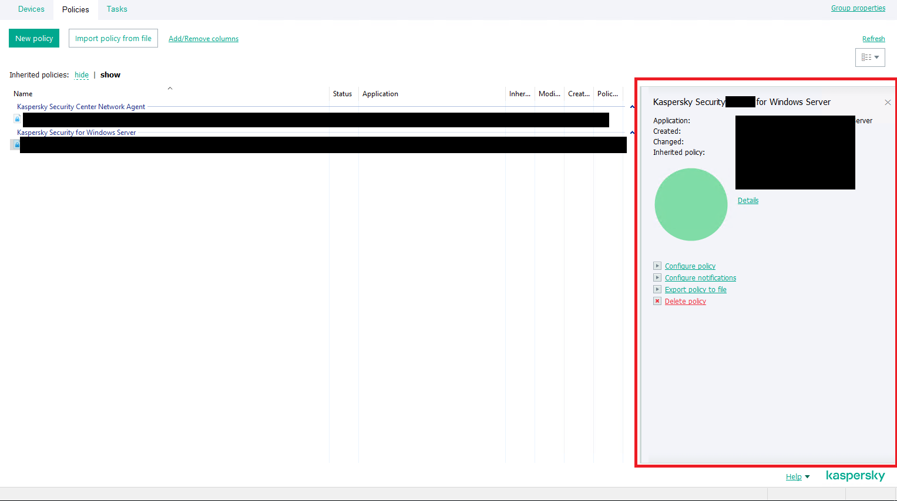Select the Kaspersky Security Center Network Agent group header
This screenshot has width=897, height=501.
click(x=81, y=107)
